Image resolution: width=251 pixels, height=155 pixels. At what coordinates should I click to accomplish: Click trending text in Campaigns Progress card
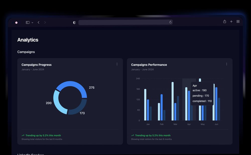pos(43,135)
